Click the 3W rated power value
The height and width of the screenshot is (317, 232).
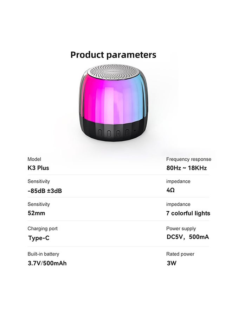tap(172, 263)
